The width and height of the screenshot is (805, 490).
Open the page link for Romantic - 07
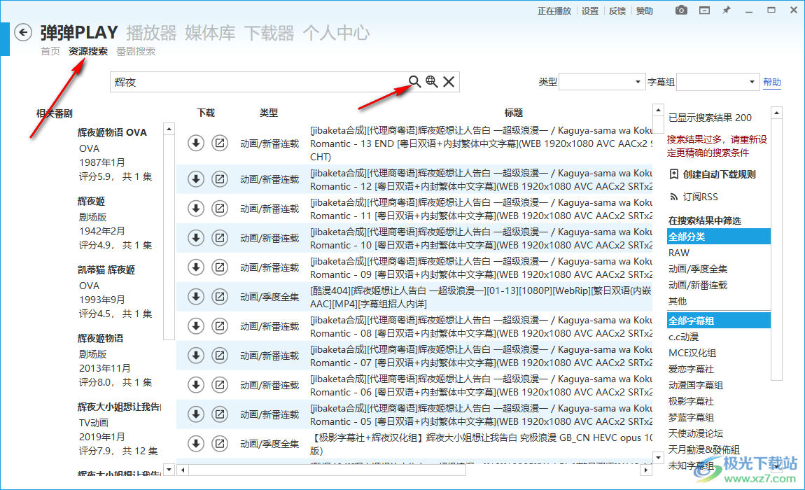[220, 356]
